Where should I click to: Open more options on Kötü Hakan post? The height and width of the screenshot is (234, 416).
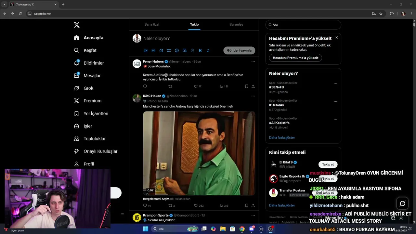tap(253, 96)
